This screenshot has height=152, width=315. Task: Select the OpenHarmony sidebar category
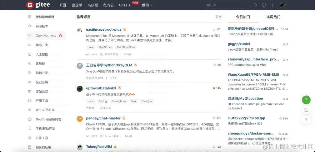coord(46,36)
